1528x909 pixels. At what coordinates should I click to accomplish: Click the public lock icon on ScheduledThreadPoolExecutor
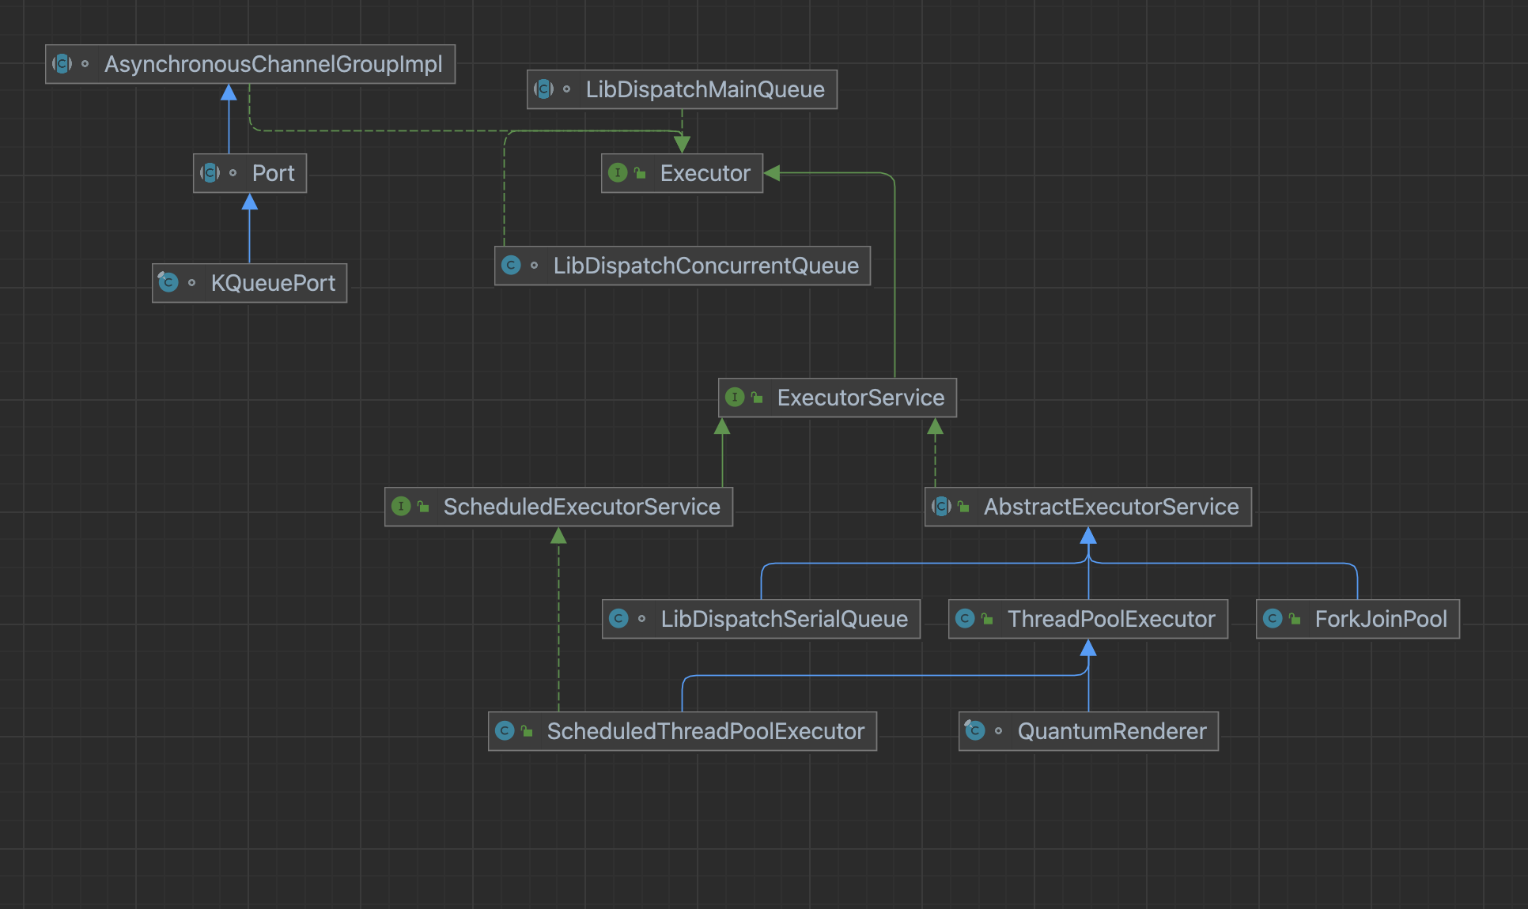pyautogui.click(x=528, y=731)
